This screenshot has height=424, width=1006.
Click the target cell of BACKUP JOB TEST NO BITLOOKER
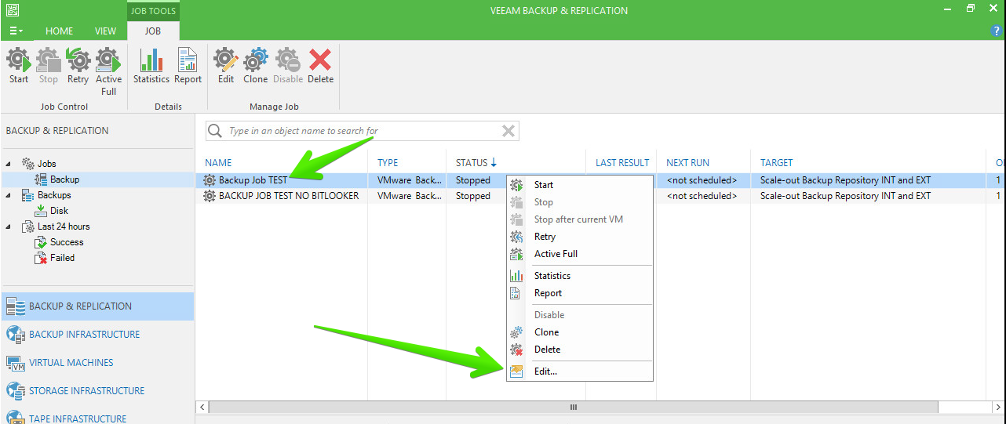(x=846, y=196)
